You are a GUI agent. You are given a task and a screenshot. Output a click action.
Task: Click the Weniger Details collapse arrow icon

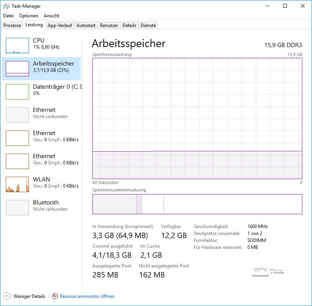7,296
